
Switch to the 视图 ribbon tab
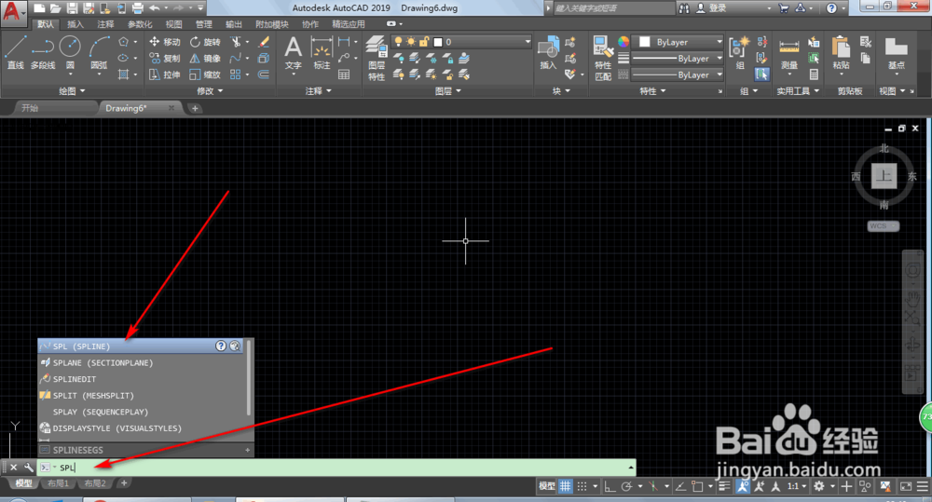pos(173,24)
